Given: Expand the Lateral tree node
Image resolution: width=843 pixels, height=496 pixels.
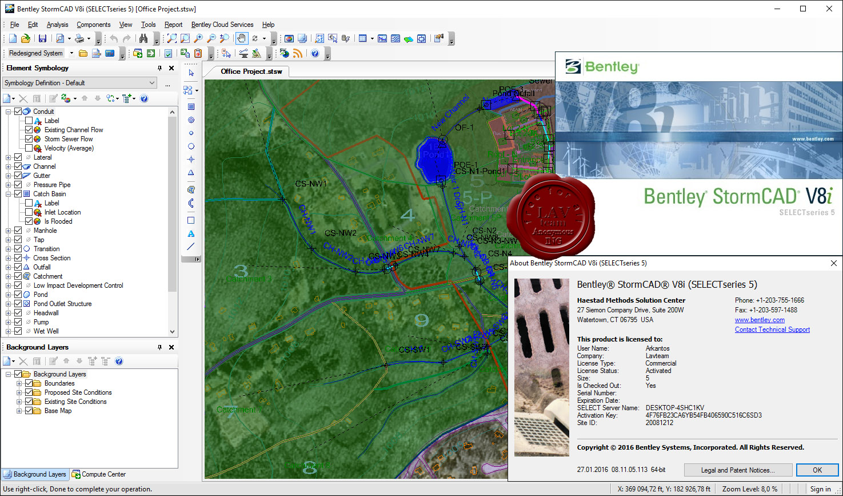Looking at the screenshot, I should pyautogui.click(x=9, y=157).
